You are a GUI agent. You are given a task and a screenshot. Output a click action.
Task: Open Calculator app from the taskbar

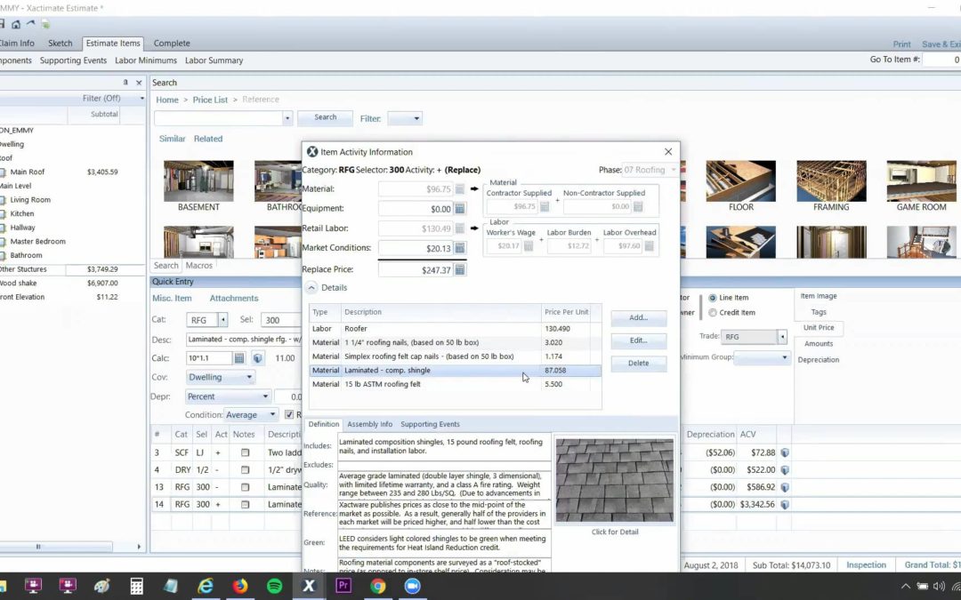(x=137, y=586)
